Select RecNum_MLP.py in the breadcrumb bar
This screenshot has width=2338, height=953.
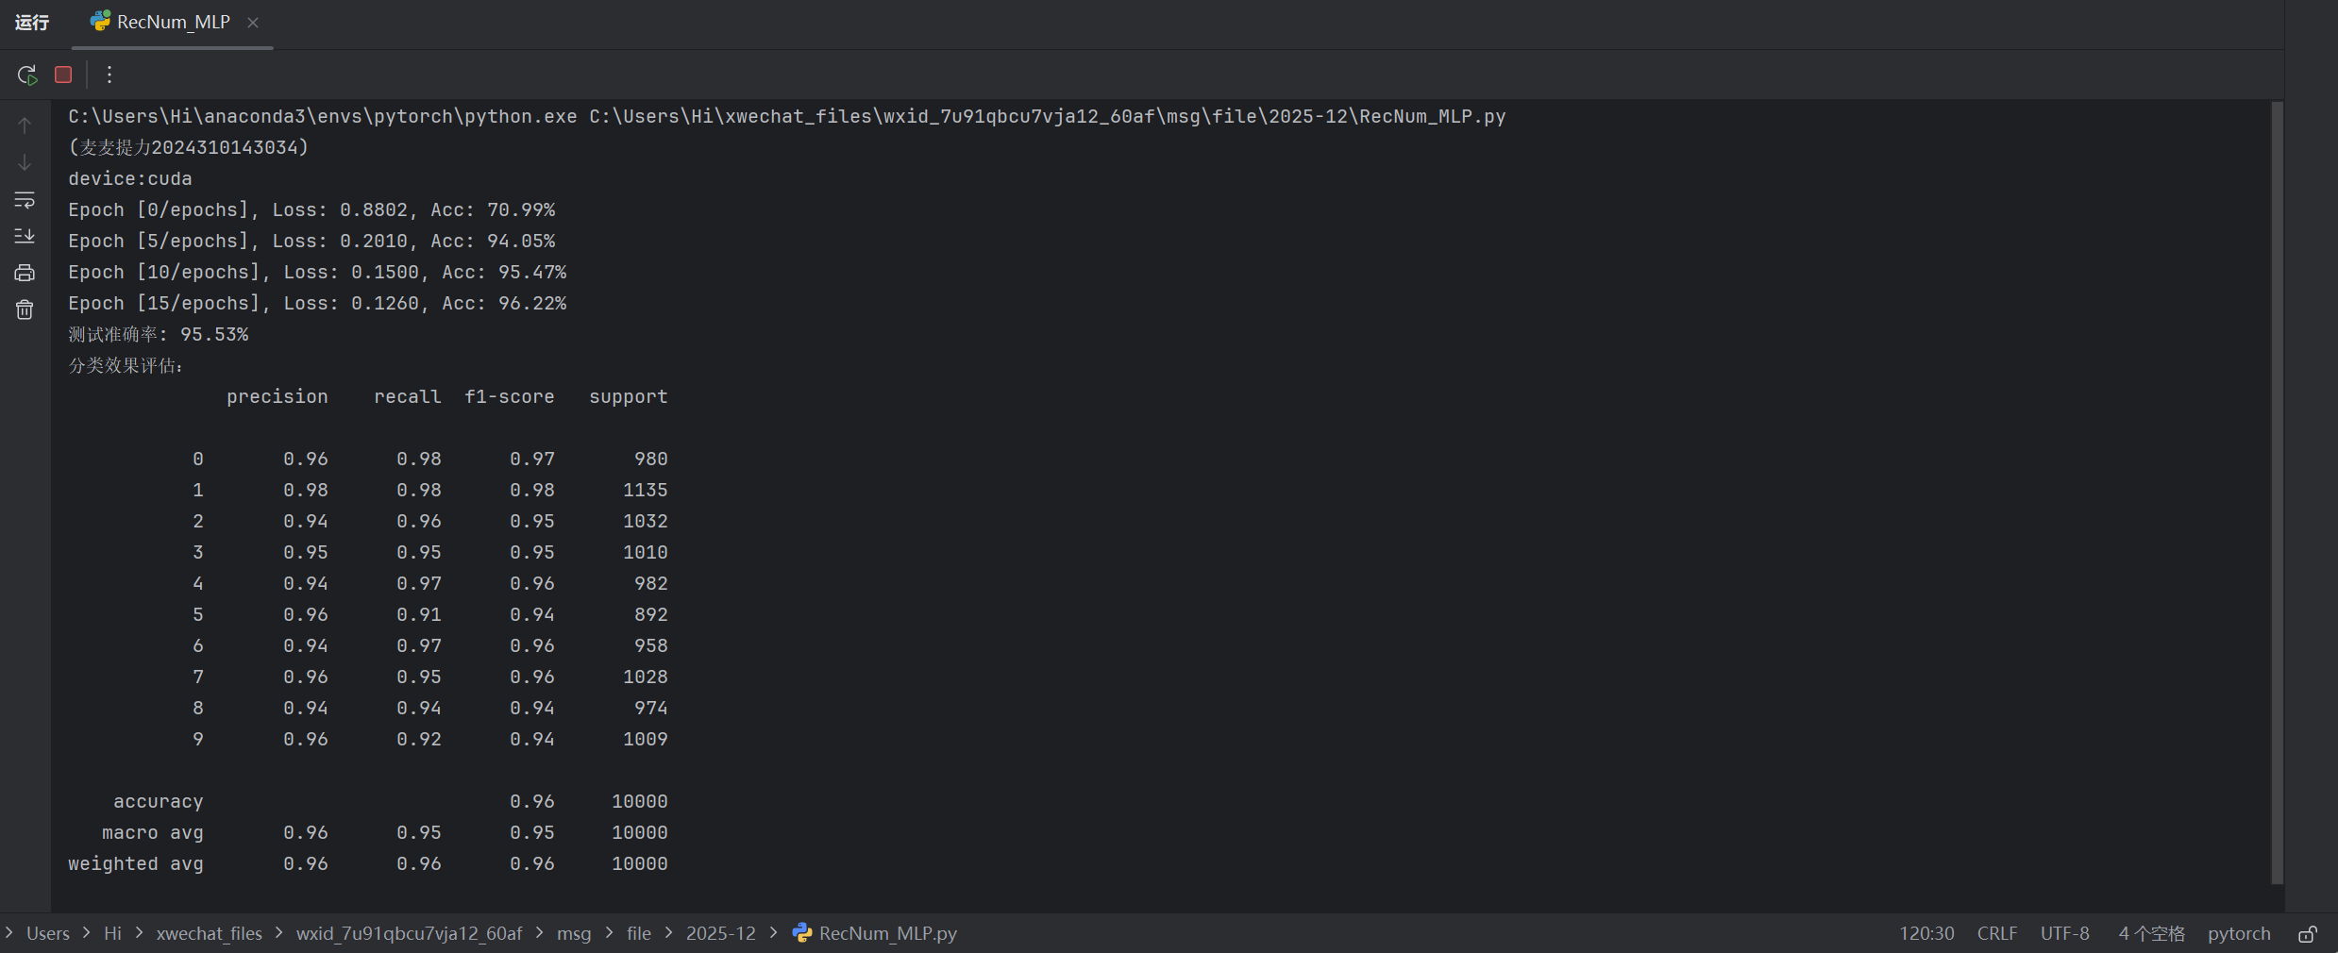click(x=887, y=933)
